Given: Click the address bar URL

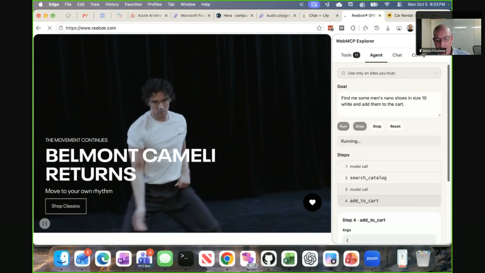Looking at the screenshot, I should [91, 28].
